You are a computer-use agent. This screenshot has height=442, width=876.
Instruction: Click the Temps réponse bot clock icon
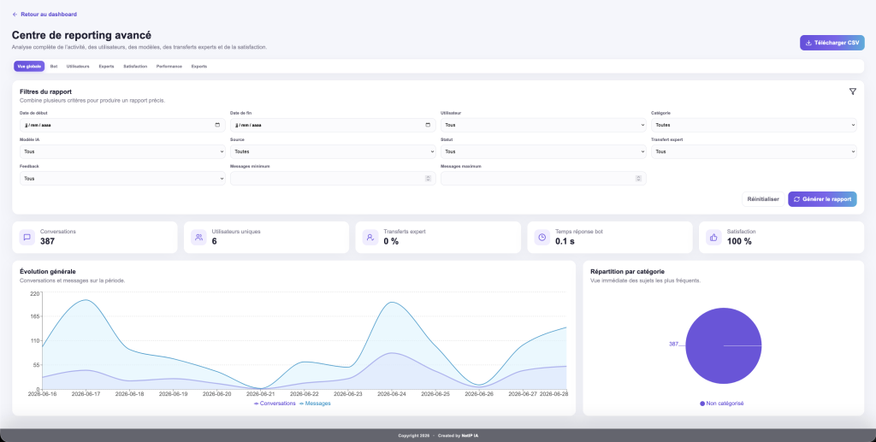542,237
